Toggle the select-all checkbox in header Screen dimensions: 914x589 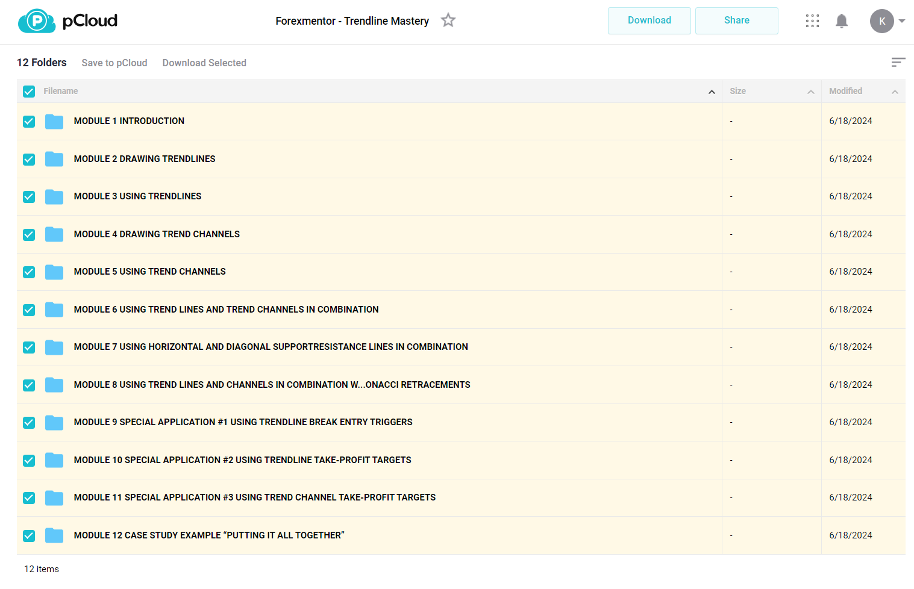click(29, 92)
